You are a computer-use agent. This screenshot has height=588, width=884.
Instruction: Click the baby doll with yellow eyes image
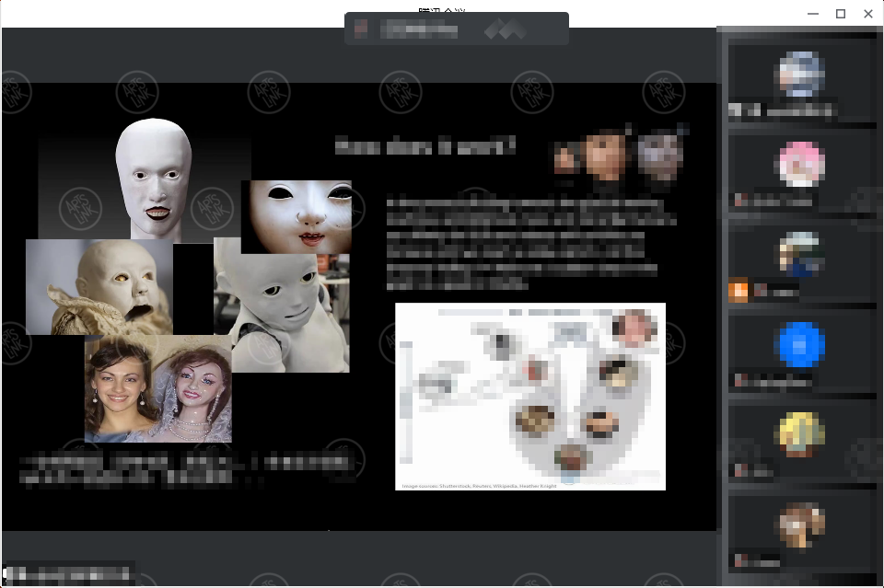99,287
